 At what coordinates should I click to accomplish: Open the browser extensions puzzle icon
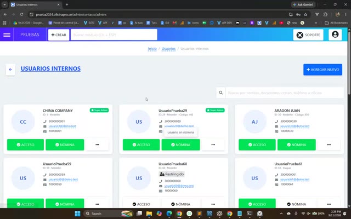coord(325,14)
